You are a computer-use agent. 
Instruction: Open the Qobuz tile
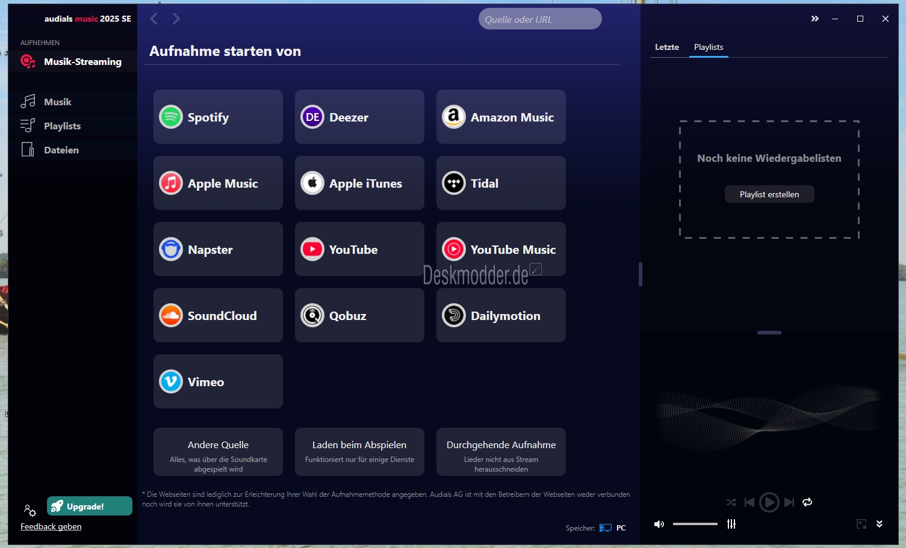359,315
